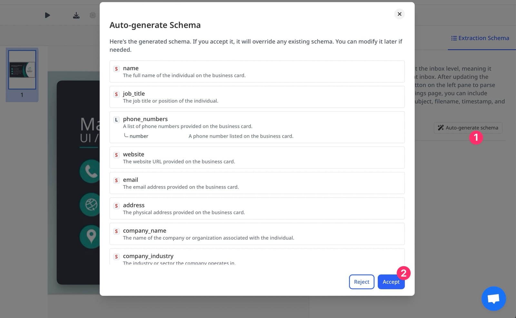Switch to the Extraction Schema tab
The height and width of the screenshot is (318, 516).
480,38
